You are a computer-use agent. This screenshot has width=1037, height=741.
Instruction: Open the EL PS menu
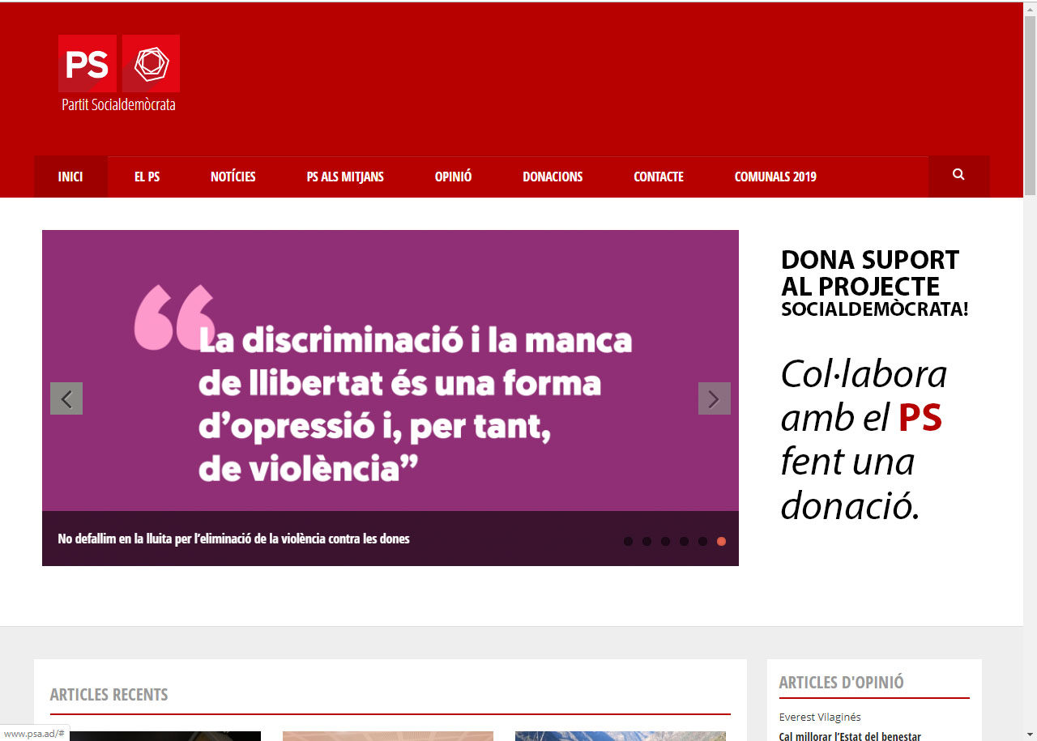[147, 177]
